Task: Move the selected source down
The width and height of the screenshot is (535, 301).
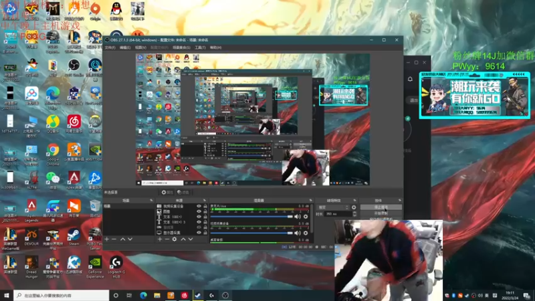Action: 191,239
